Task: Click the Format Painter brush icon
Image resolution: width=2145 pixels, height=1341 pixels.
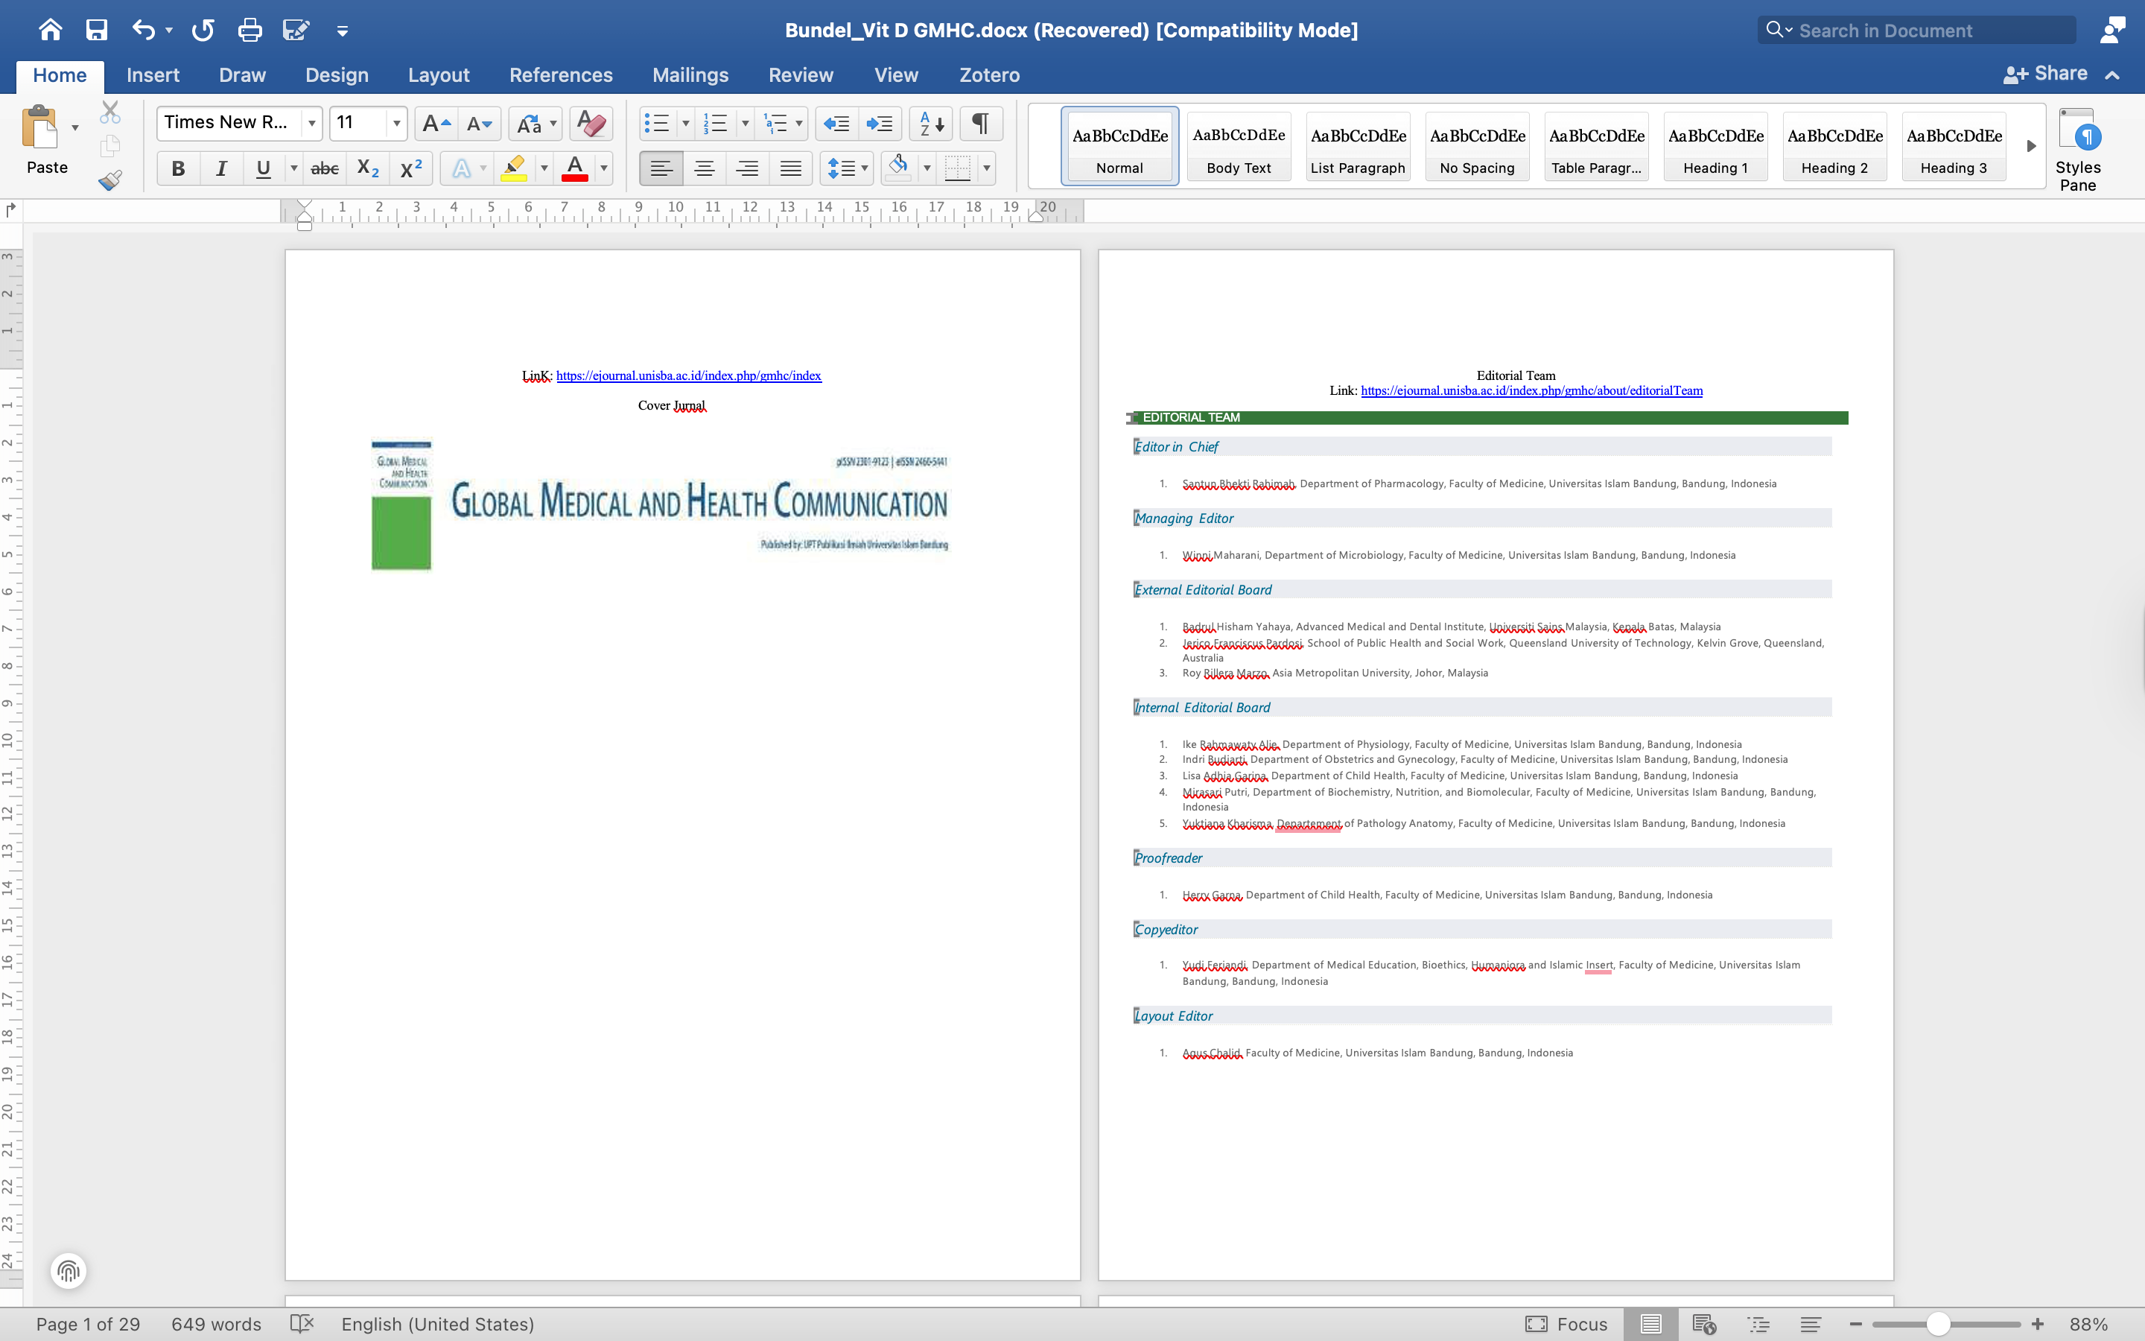Action: tap(110, 181)
